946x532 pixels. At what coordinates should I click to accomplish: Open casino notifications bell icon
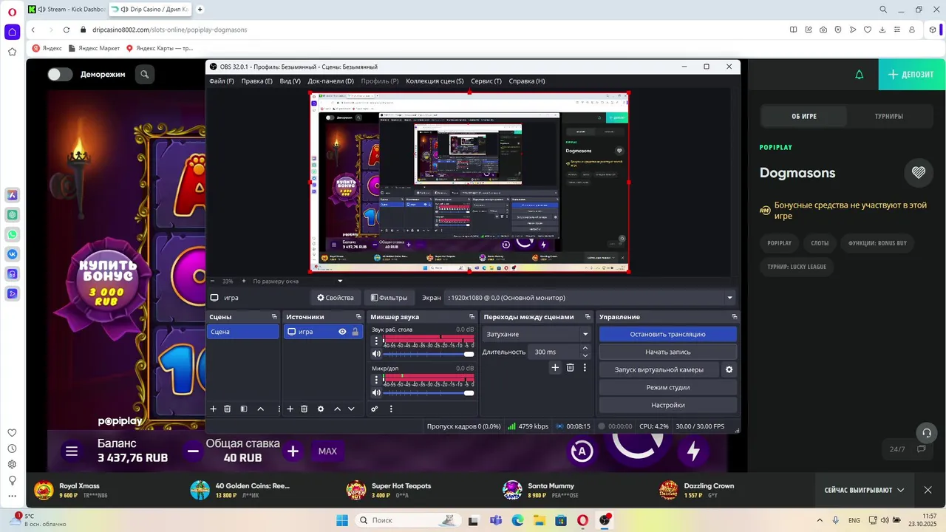tap(859, 75)
